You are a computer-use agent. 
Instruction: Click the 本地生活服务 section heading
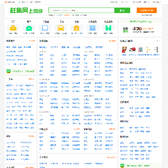(x=126, y=63)
